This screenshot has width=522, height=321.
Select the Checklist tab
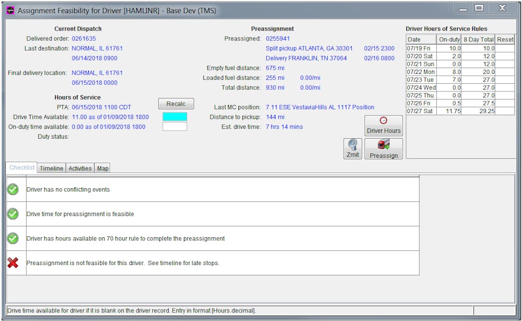(22, 168)
